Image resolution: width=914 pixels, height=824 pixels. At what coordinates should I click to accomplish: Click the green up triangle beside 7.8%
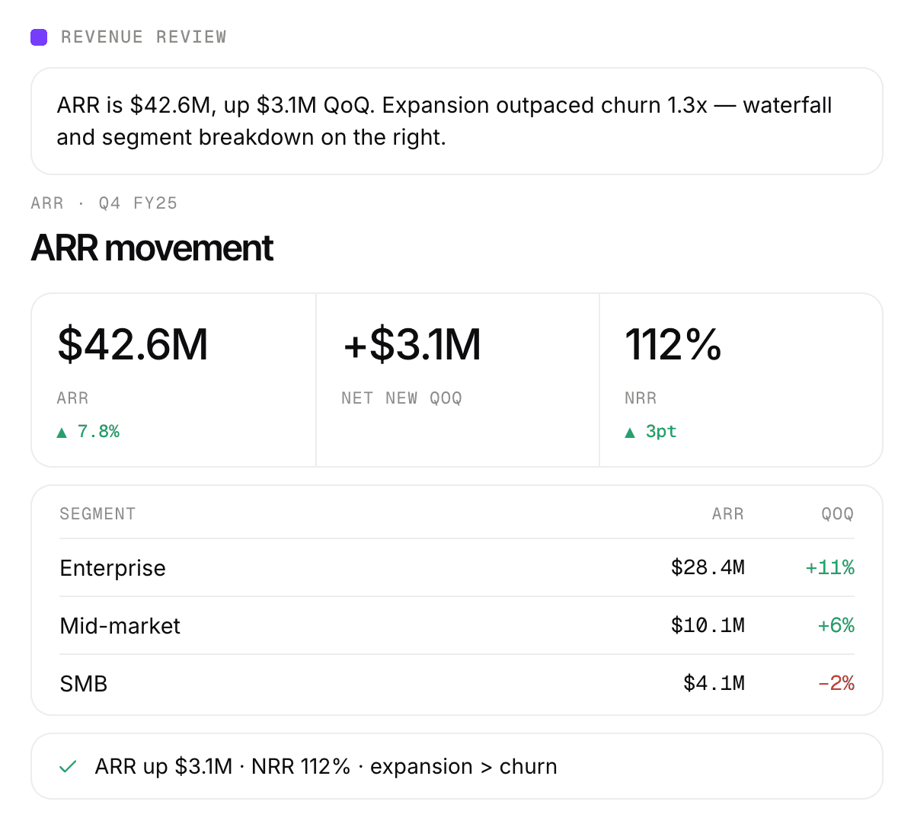coord(62,433)
